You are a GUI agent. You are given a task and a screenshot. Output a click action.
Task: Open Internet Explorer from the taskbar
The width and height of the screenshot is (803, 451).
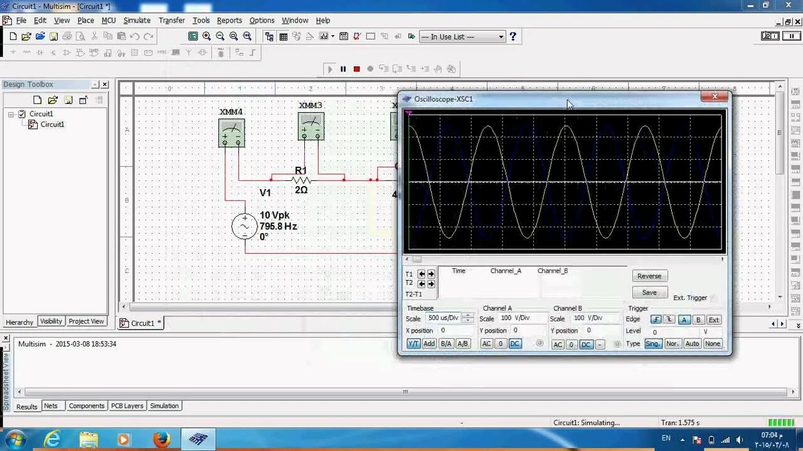51,439
